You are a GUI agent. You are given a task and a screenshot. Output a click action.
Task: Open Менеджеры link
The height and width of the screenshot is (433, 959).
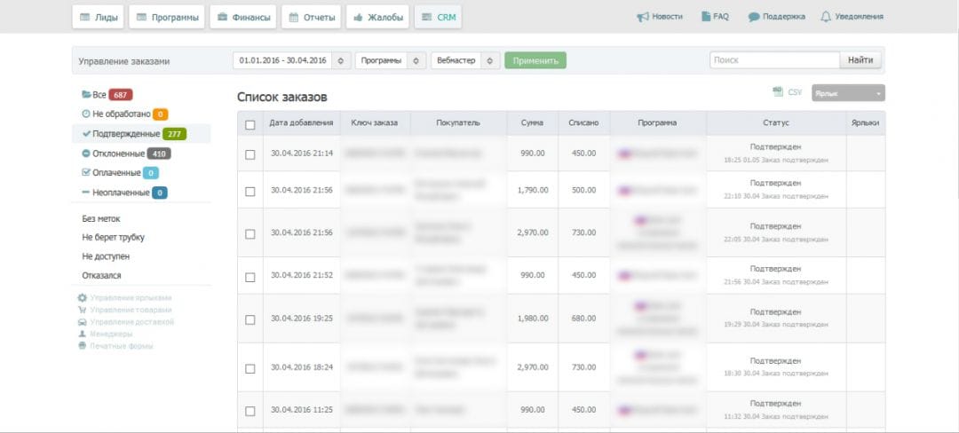(x=111, y=334)
